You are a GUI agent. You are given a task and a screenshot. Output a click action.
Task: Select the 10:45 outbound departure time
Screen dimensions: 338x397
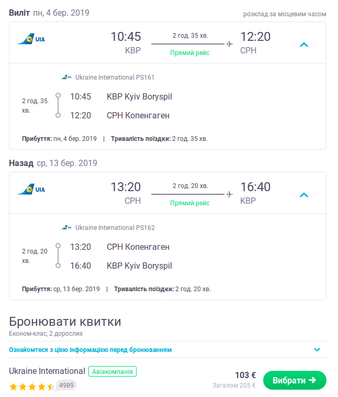pyautogui.click(x=126, y=37)
